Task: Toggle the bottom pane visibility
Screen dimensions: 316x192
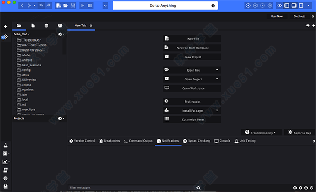Action: tap(294, 6)
